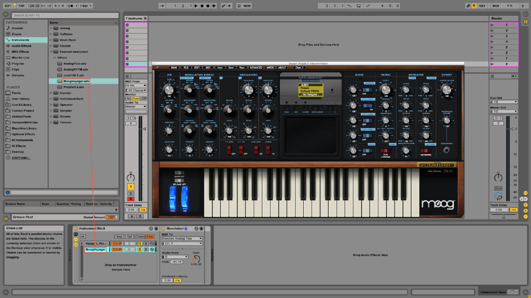Collapse the External Instrument folder

[52, 52]
